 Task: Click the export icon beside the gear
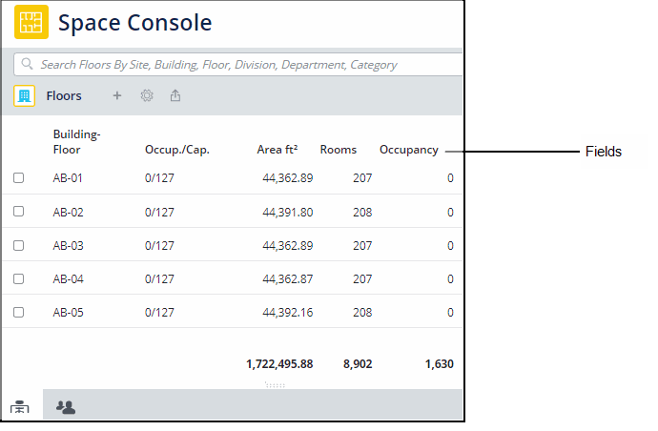click(175, 95)
